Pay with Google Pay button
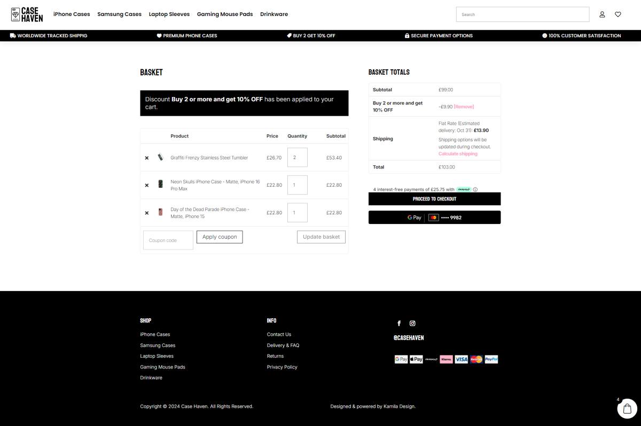This screenshot has width=641, height=426. point(434,218)
